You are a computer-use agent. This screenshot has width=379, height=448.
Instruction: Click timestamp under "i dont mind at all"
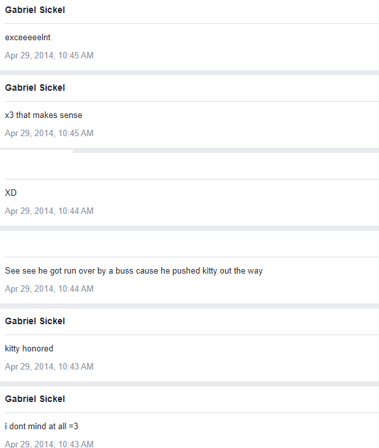pyautogui.click(x=49, y=443)
